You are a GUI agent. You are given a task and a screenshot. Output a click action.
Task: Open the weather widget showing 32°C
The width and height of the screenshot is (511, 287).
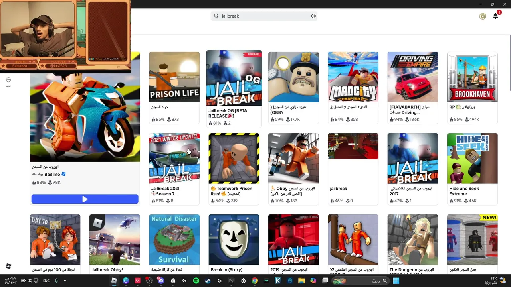(x=496, y=281)
